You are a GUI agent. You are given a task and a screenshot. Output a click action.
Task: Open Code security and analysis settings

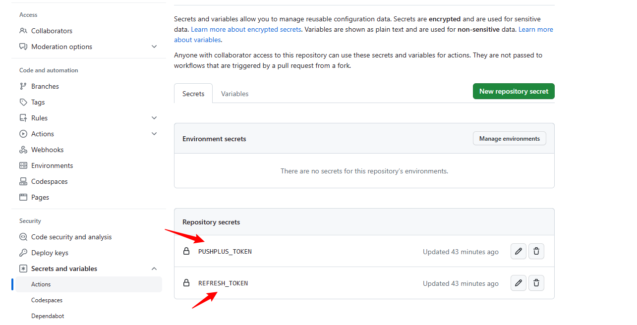click(71, 237)
